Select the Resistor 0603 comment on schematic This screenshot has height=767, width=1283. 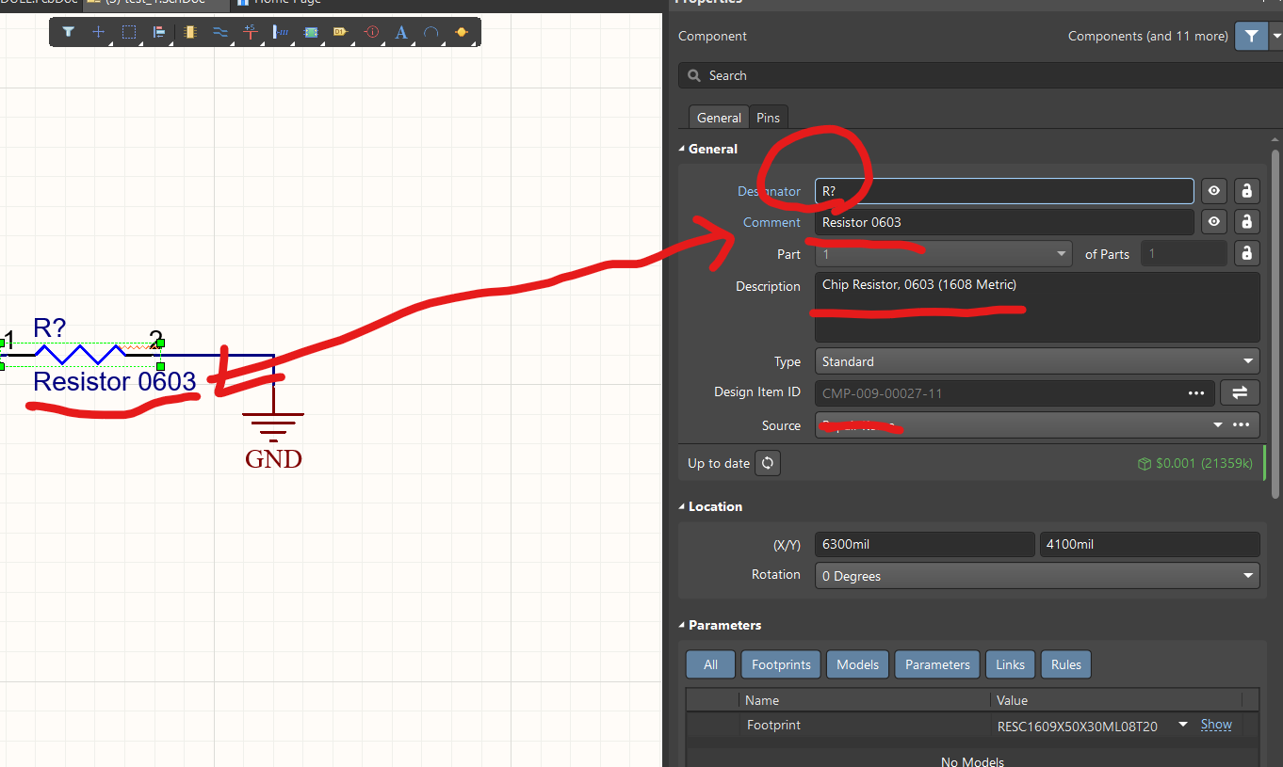[114, 381]
